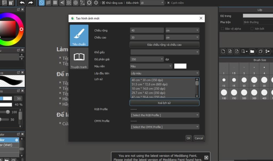Click the merge layer icon

click(267, 51)
